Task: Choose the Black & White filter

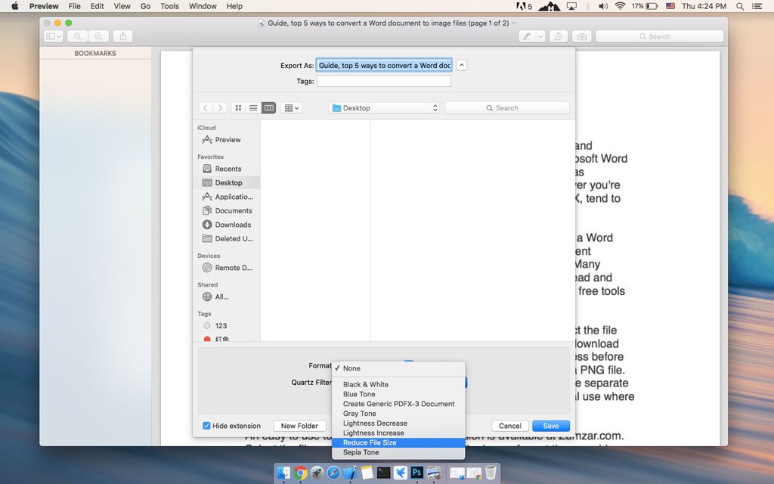Action: click(x=398, y=384)
